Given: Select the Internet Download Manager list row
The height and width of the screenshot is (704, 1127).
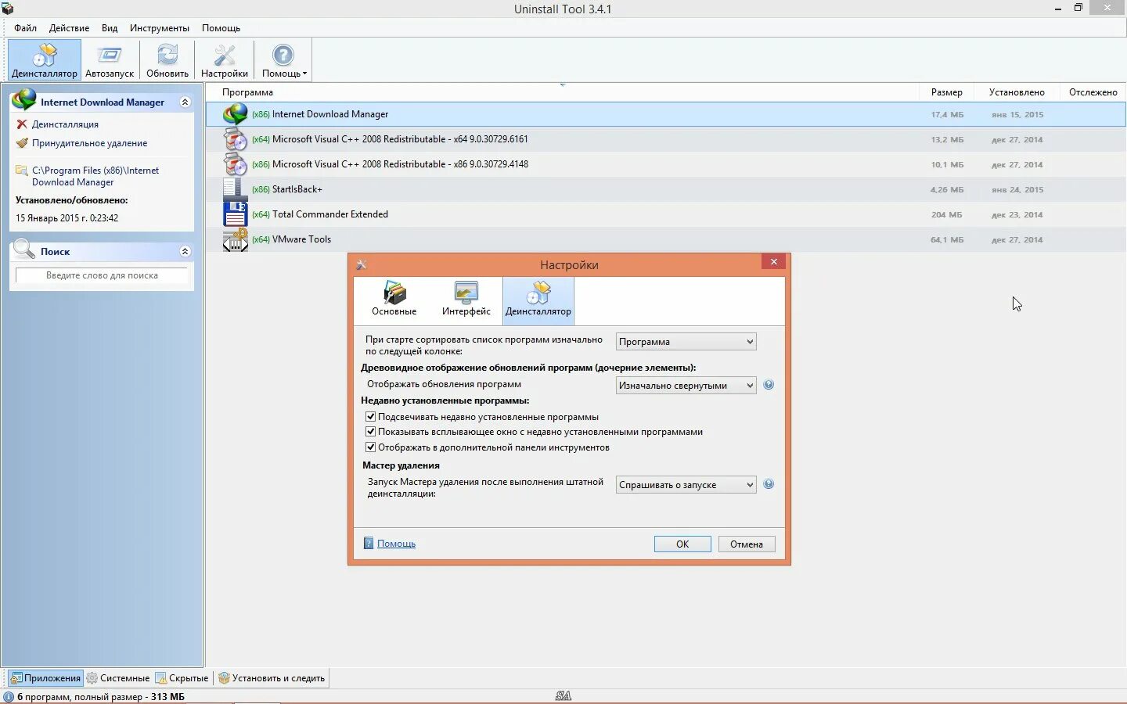Looking at the screenshot, I should [x=666, y=114].
